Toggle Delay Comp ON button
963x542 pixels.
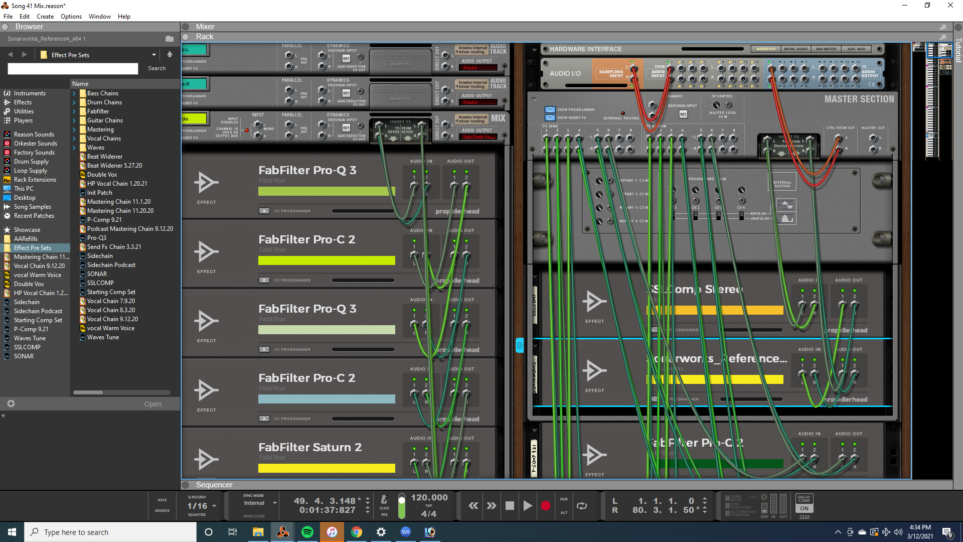804,508
